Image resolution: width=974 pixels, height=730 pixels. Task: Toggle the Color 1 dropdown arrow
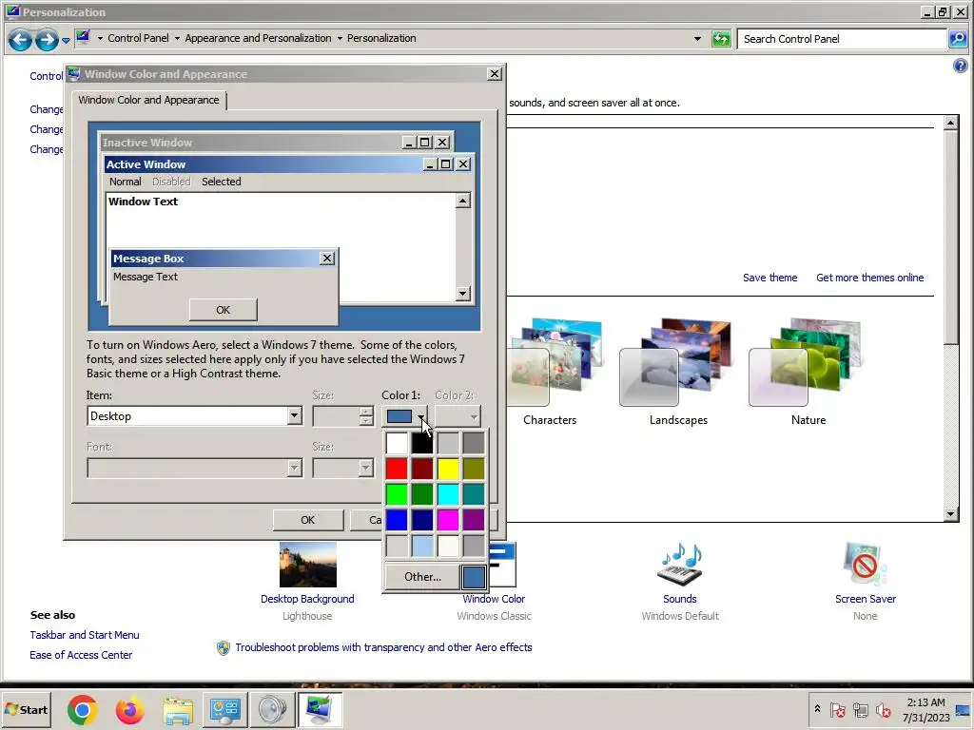421,416
